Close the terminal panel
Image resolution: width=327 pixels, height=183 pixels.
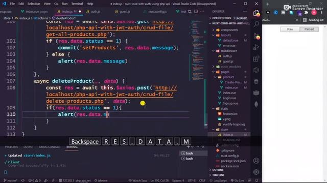tap(203, 147)
